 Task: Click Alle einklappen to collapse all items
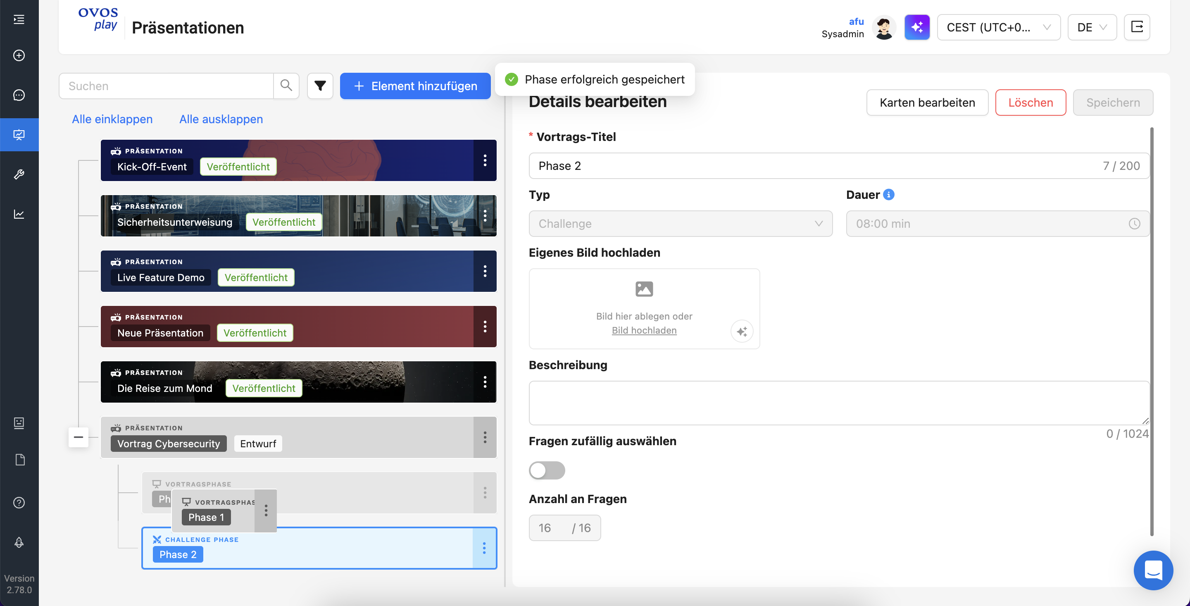112,119
